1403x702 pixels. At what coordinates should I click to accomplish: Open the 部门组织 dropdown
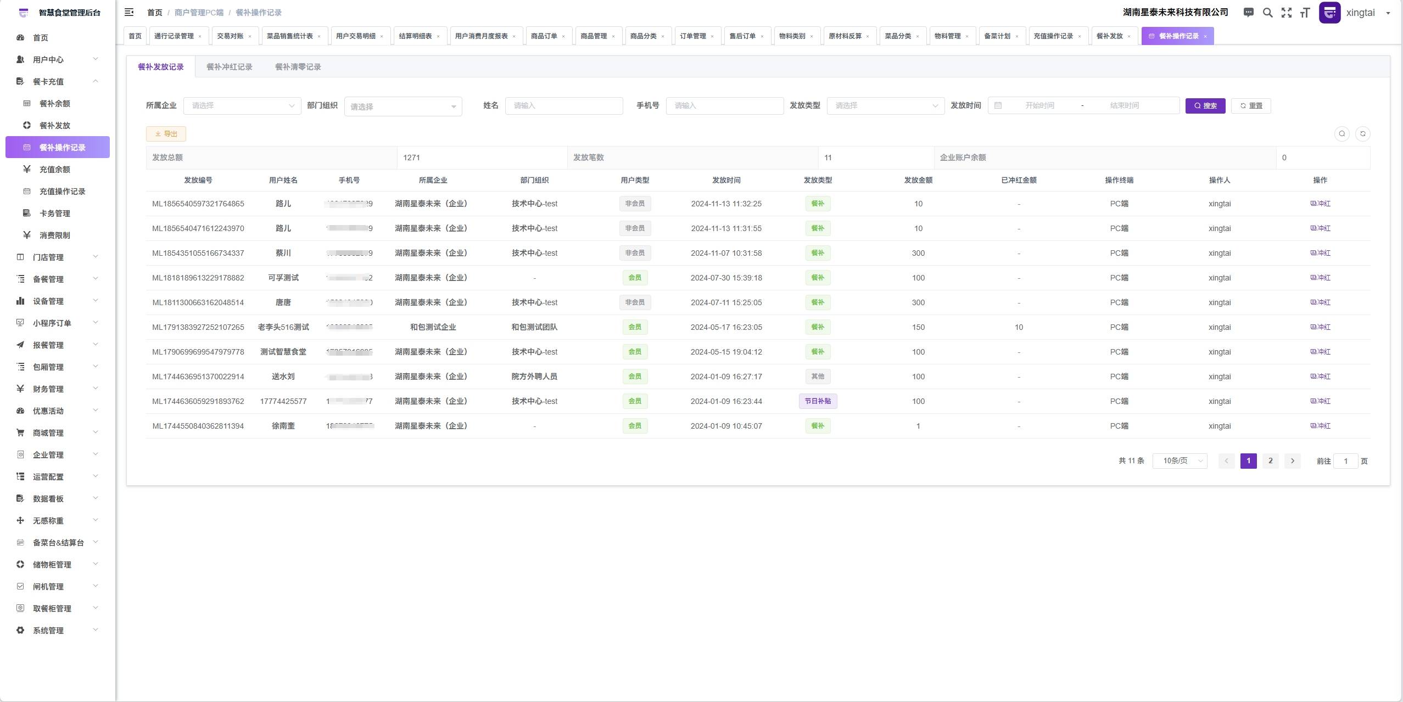(x=403, y=106)
